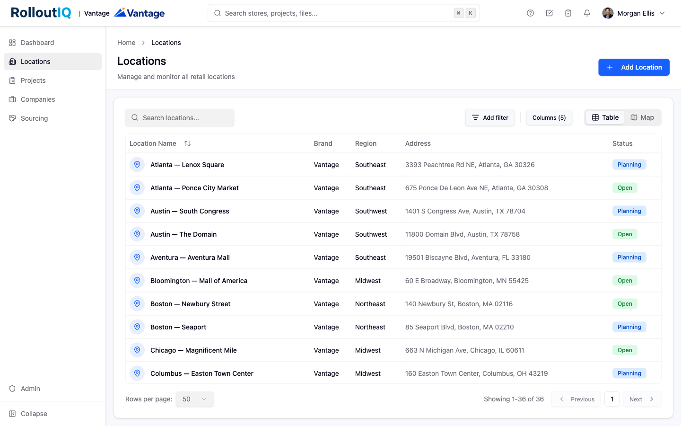Go to Dashboard in sidebar
Screen dimensions: 681x426
pyautogui.click(x=52, y=43)
